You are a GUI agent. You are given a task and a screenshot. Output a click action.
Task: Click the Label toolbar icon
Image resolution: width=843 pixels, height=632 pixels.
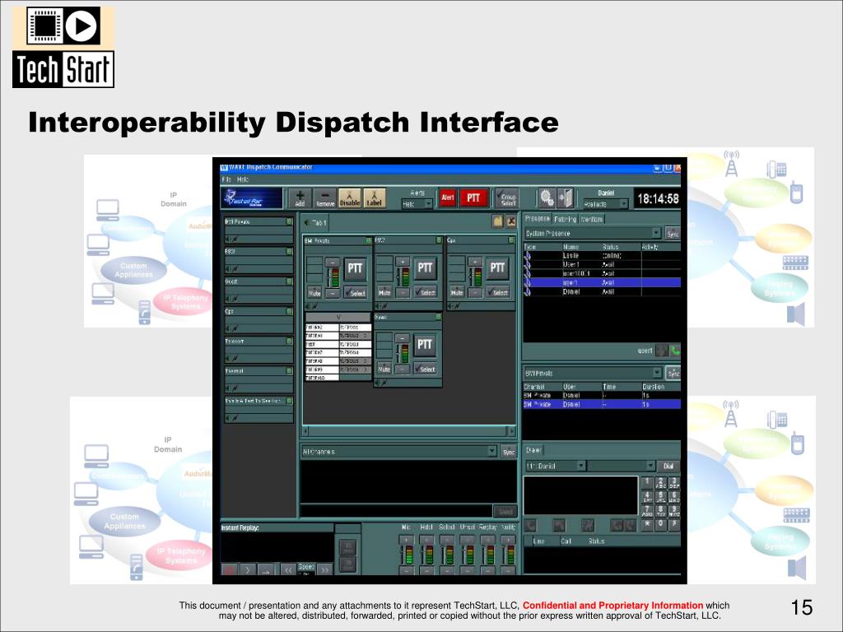tap(375, 197)
